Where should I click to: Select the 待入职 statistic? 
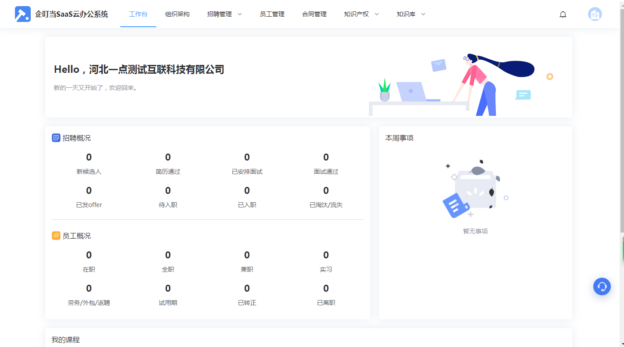point(168,197)
